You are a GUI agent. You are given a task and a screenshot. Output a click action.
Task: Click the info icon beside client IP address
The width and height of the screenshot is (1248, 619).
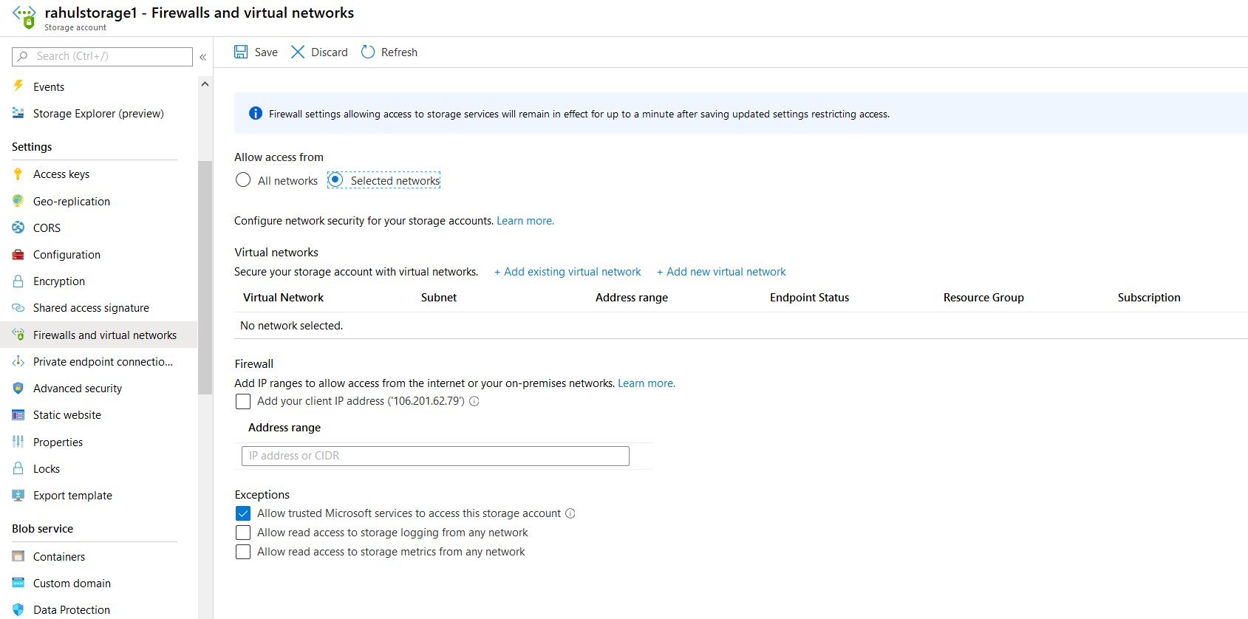point(474,401)
